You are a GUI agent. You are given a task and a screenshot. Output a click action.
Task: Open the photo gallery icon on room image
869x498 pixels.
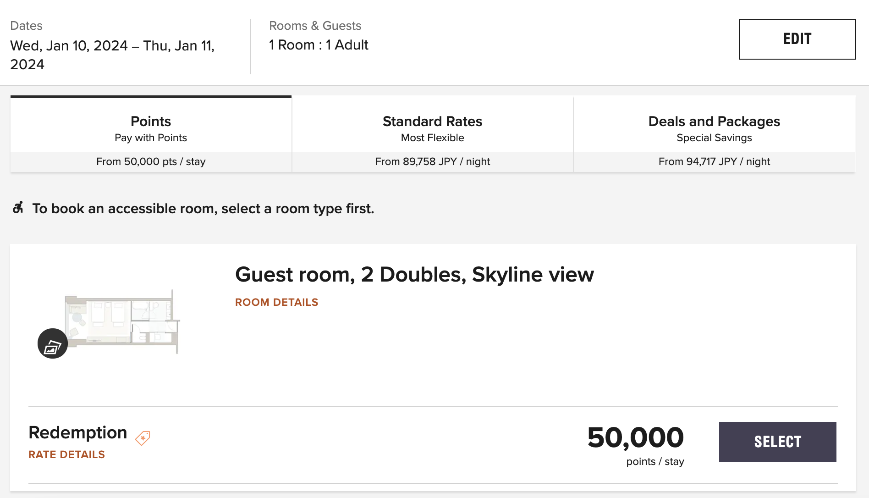[53, 343]
